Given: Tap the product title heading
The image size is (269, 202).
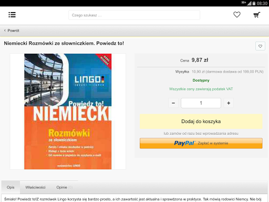Looking at the screenshot, I should point(64,43).
